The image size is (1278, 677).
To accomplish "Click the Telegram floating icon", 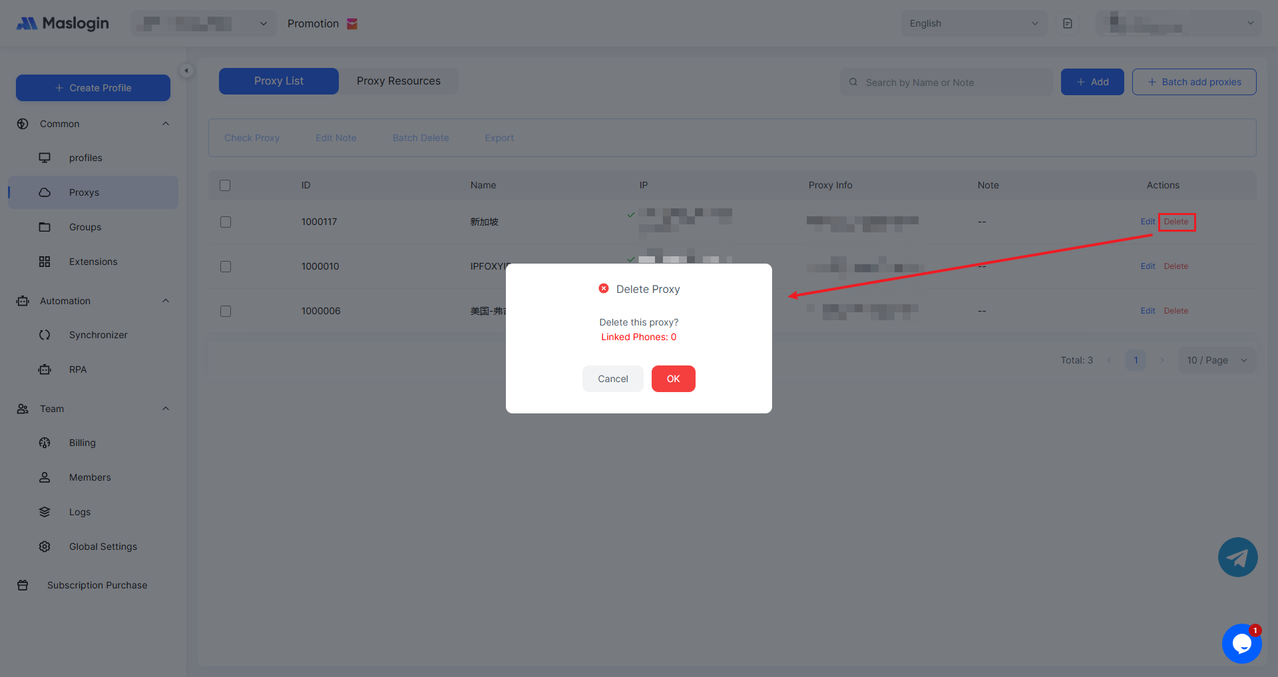I will pyautogui.click(x=1237, y=557).
